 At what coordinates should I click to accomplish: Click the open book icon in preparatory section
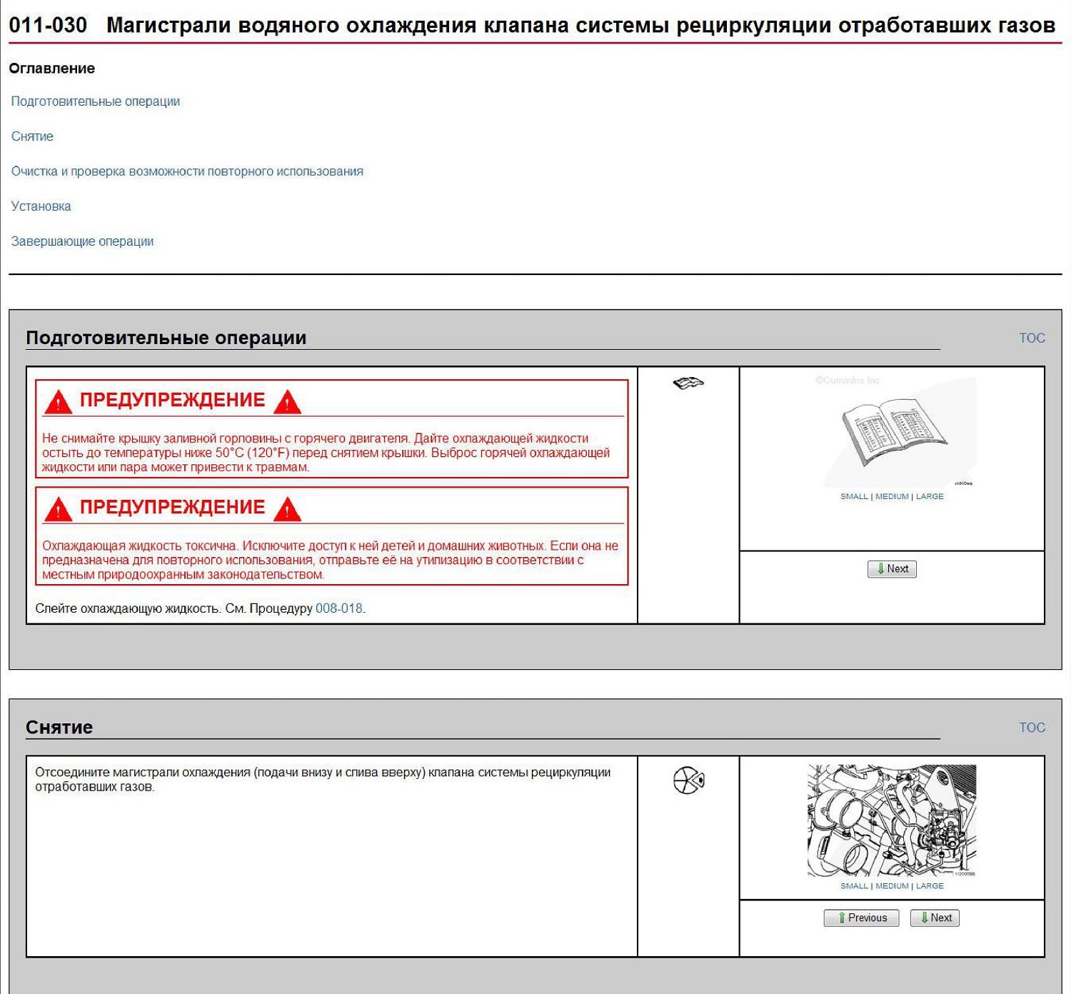(x=688, y=383)
